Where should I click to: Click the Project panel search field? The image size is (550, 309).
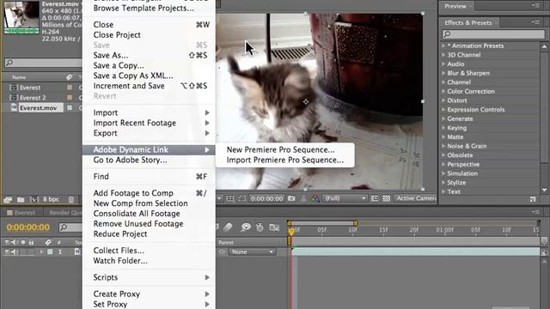44,63
